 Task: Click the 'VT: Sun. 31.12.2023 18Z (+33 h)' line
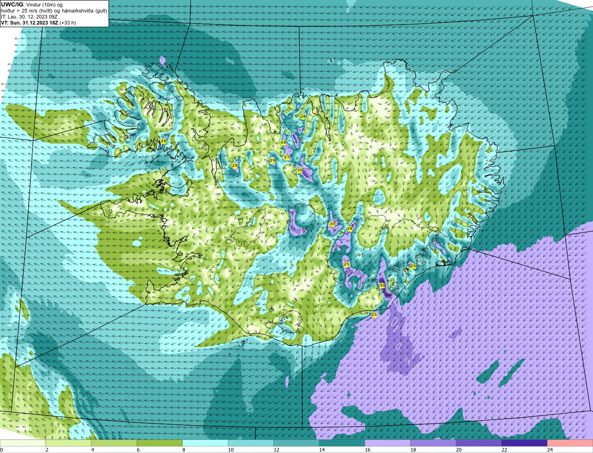tap(38, 23)
